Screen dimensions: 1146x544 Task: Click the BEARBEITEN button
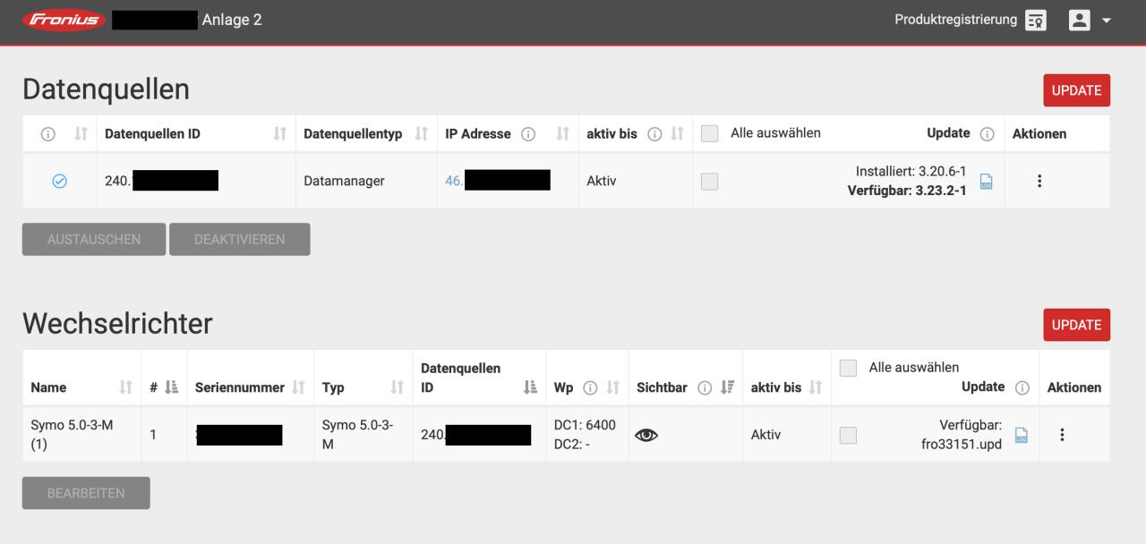tap(86, 493)
